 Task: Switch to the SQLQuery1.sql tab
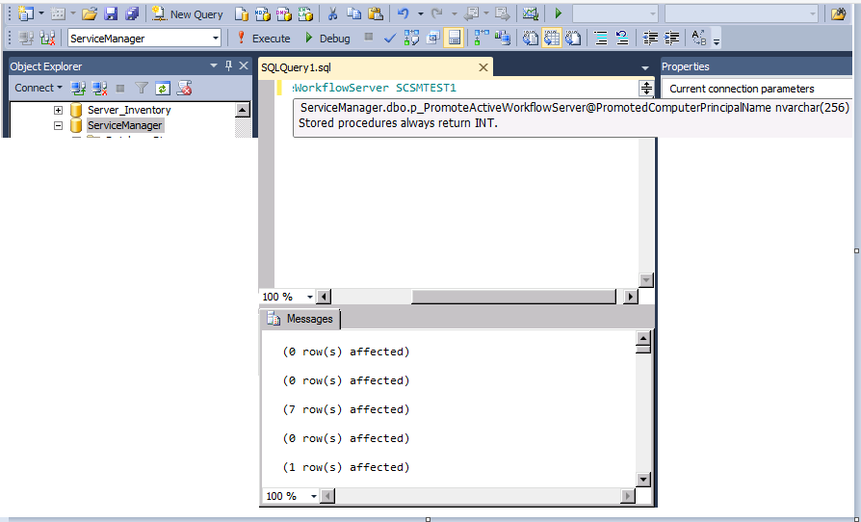coord(297,66)
